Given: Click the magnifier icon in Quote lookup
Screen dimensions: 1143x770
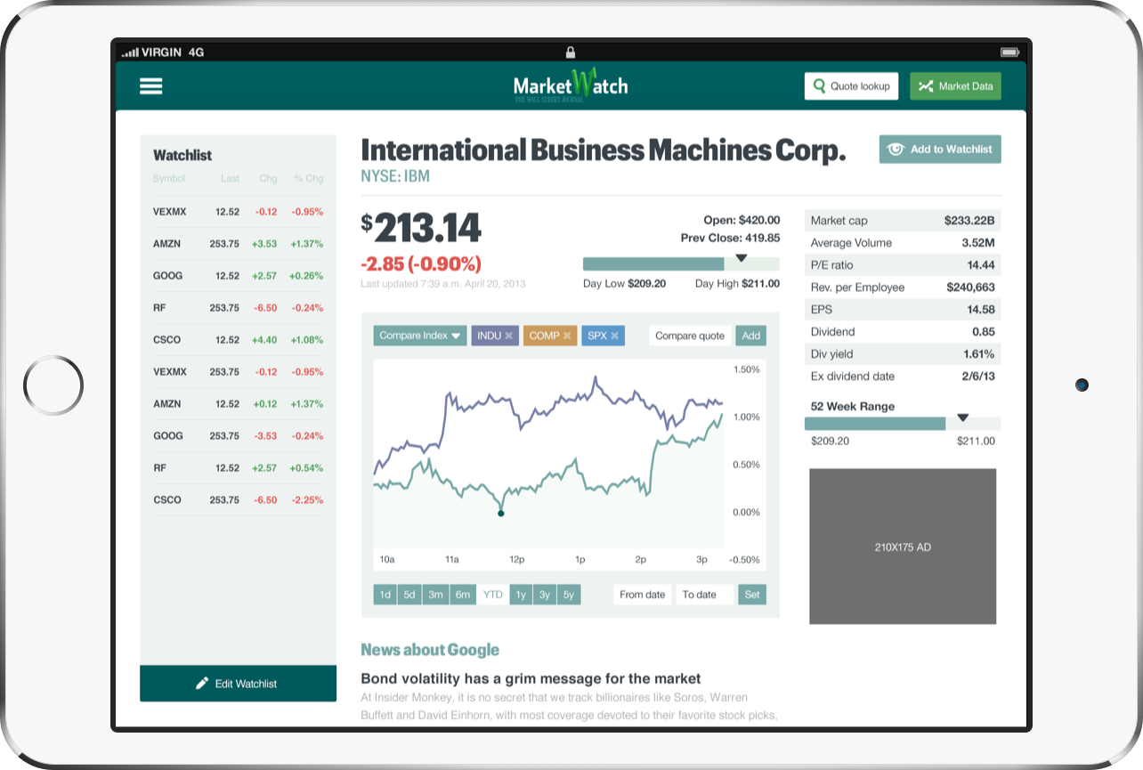Looking at the screenshot, I should click(819, 86).
